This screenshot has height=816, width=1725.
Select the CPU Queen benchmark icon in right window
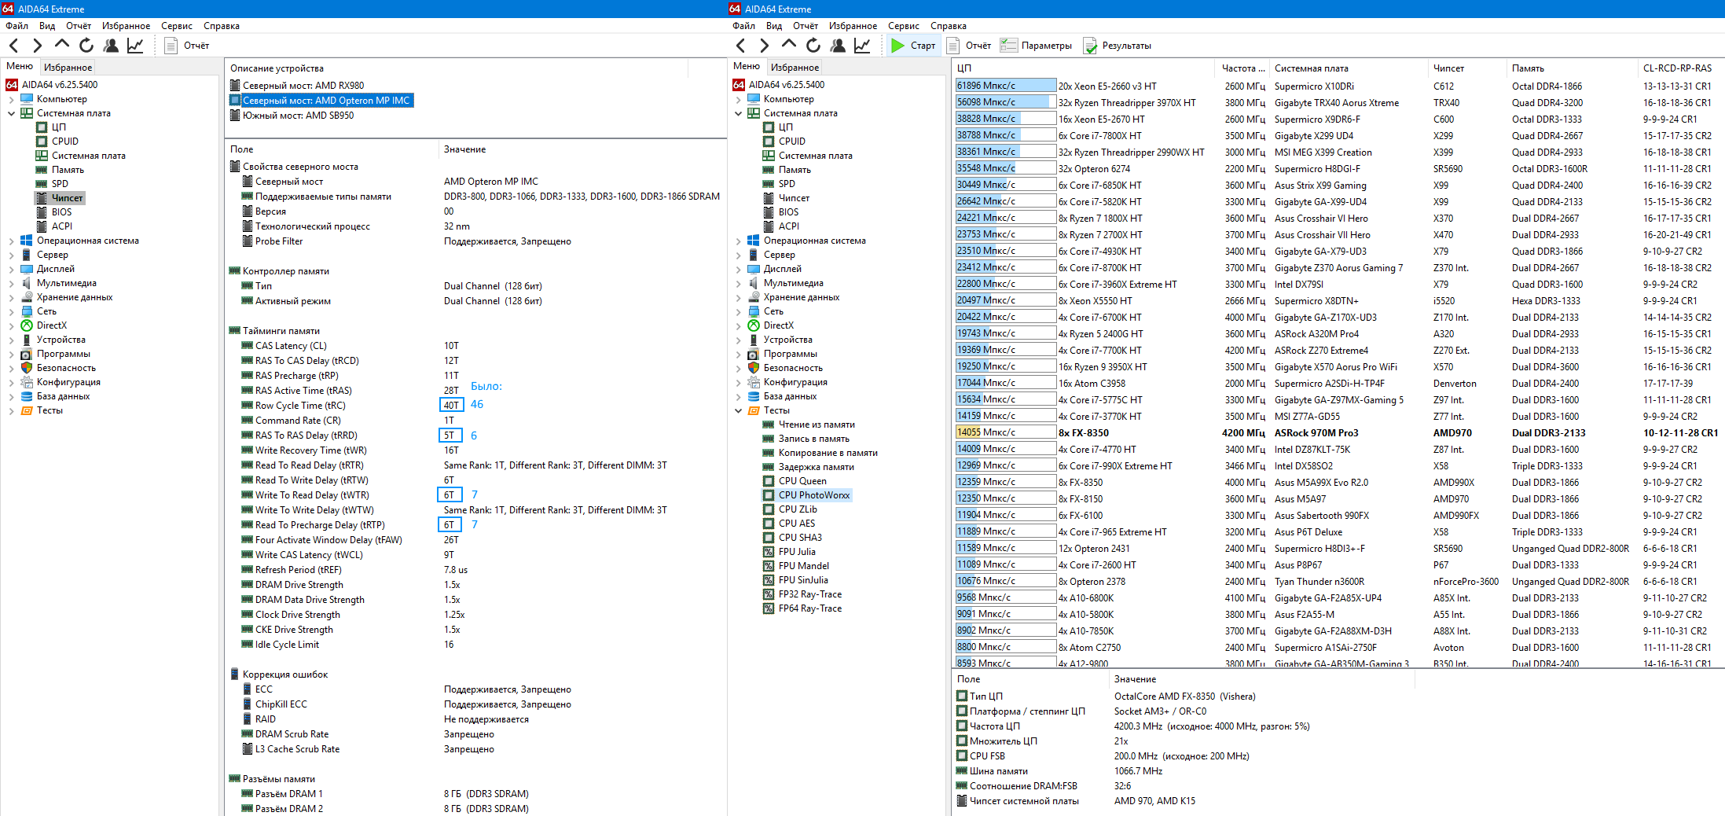click(x=769, y=481)
